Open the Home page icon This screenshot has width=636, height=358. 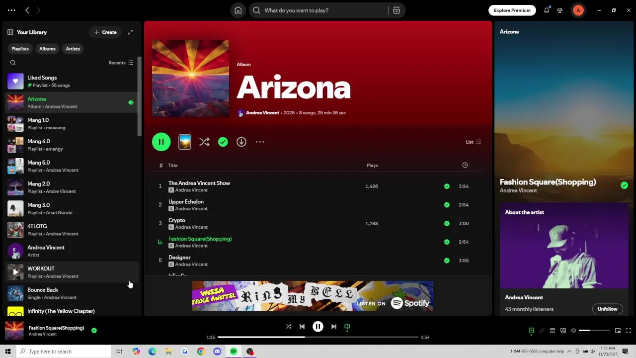point(238,10)
